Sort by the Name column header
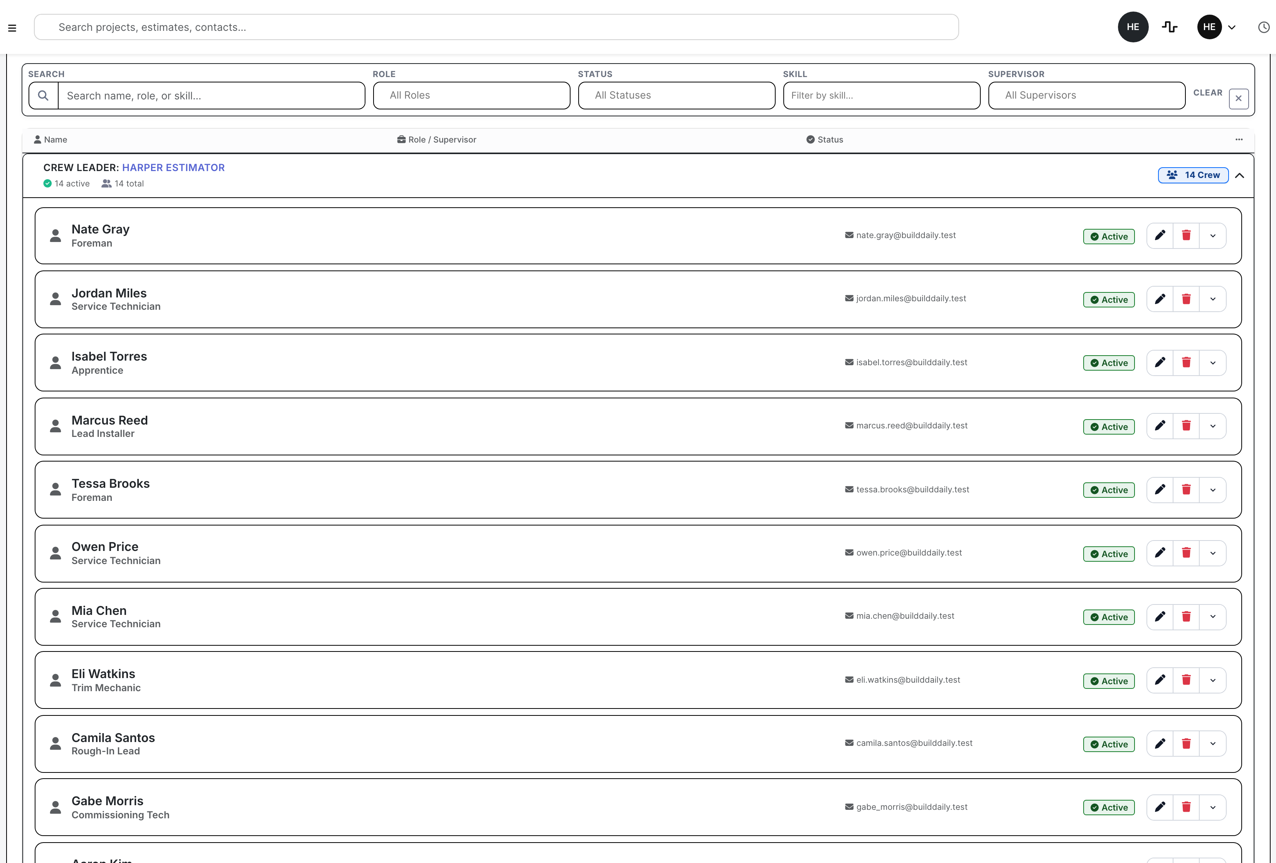Image resolution: width=1276 pixels, height=863 pixels. pos(51,139)
